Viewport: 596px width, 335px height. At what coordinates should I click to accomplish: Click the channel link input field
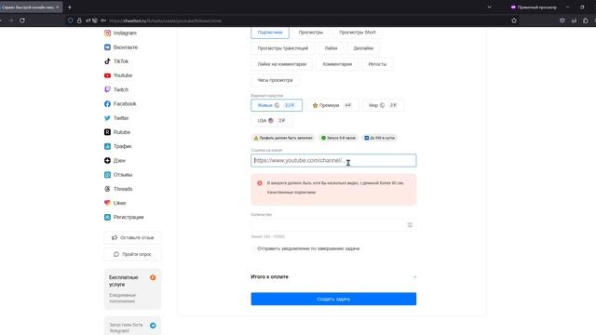[333, 161]
